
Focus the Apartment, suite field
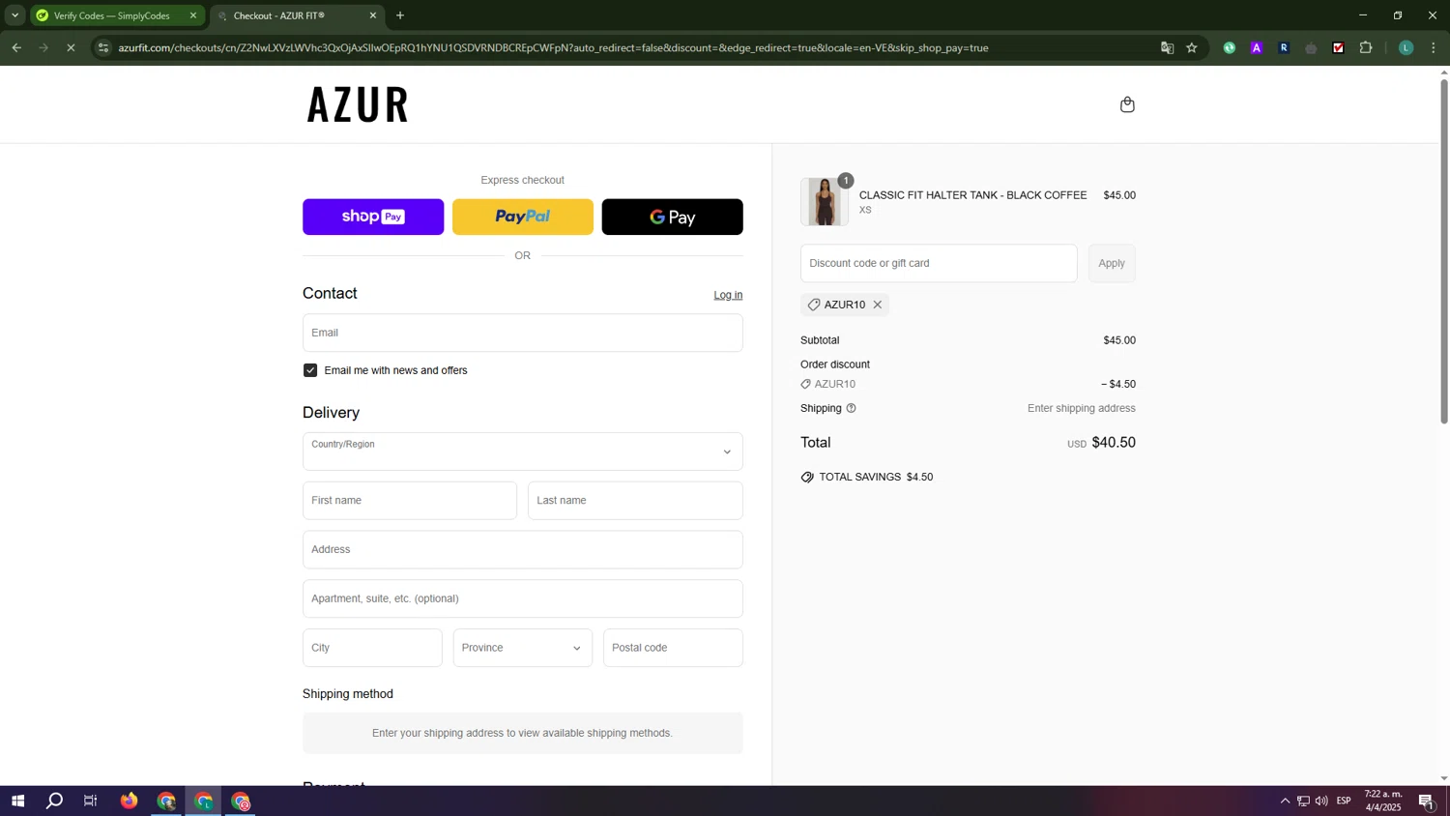tap(522, 598)
